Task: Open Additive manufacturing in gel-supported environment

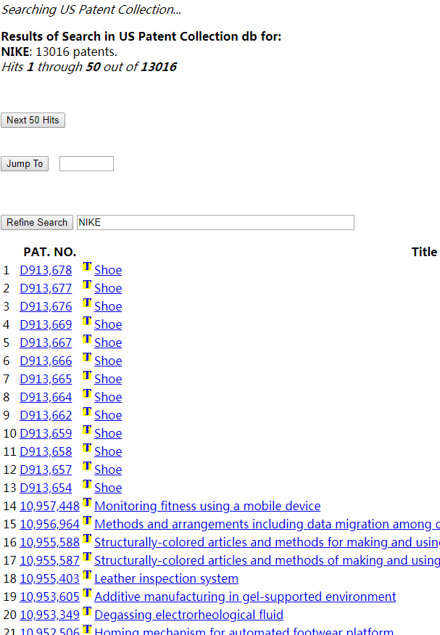Action: pos(245,597)
